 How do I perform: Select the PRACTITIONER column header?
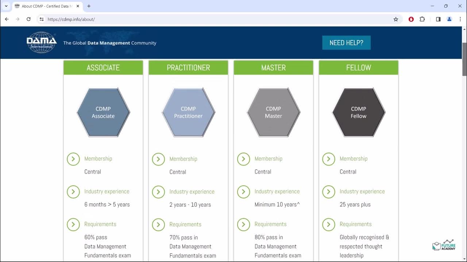click(x=188, y=68)
